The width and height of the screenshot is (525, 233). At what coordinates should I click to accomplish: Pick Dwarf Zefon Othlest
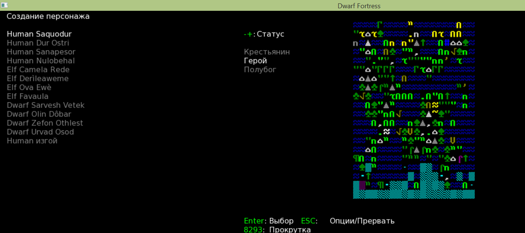[45, 123]
